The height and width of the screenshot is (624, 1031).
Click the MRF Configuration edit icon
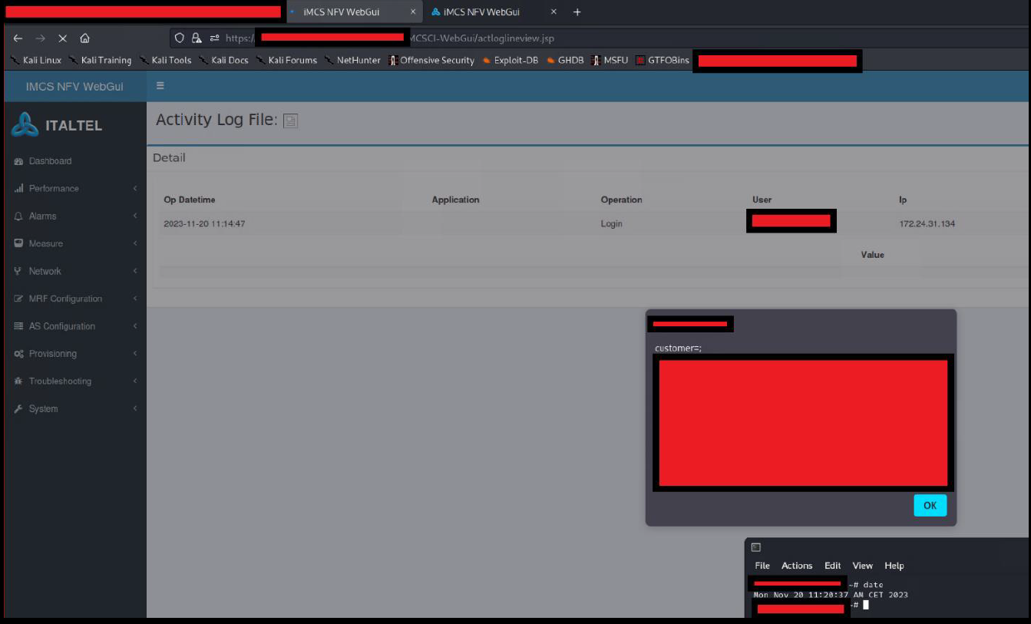(18, 299)
